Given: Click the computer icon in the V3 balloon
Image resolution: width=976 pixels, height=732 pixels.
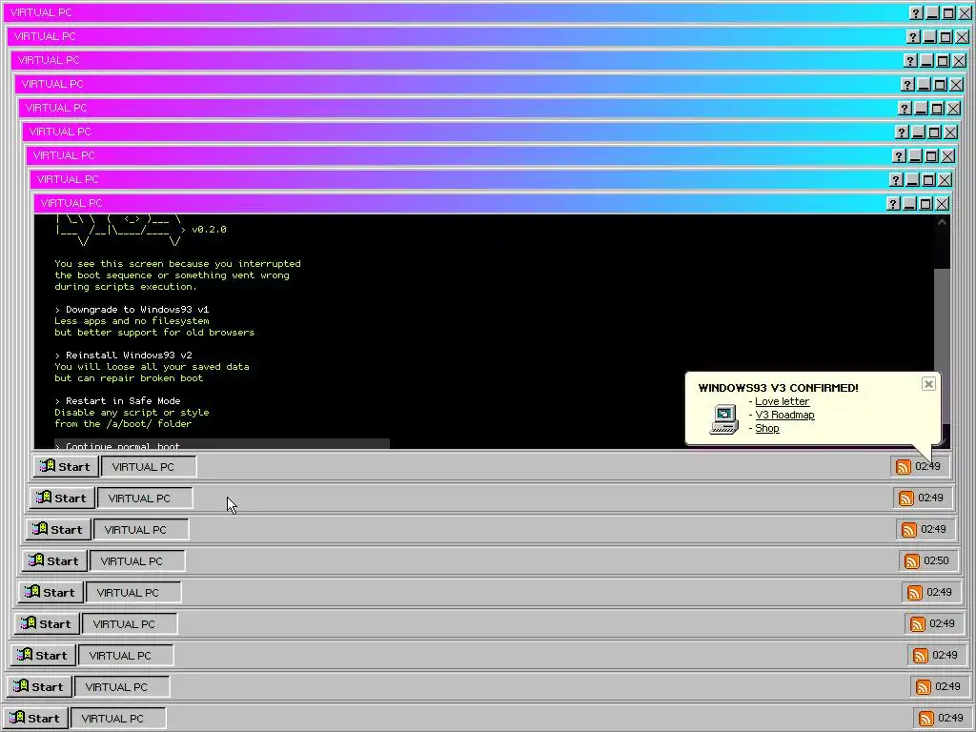Looking at the screenshot, I should (724, 419).
